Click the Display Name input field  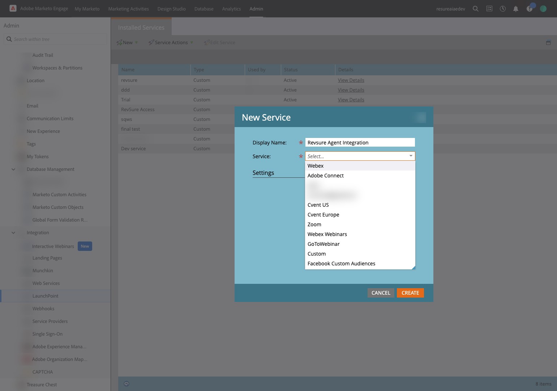click(x=360, y=142)
